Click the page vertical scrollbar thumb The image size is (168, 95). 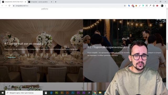click(x=167, y=46)
